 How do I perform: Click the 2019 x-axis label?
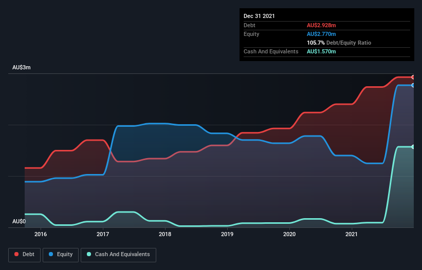coord(227,234)
